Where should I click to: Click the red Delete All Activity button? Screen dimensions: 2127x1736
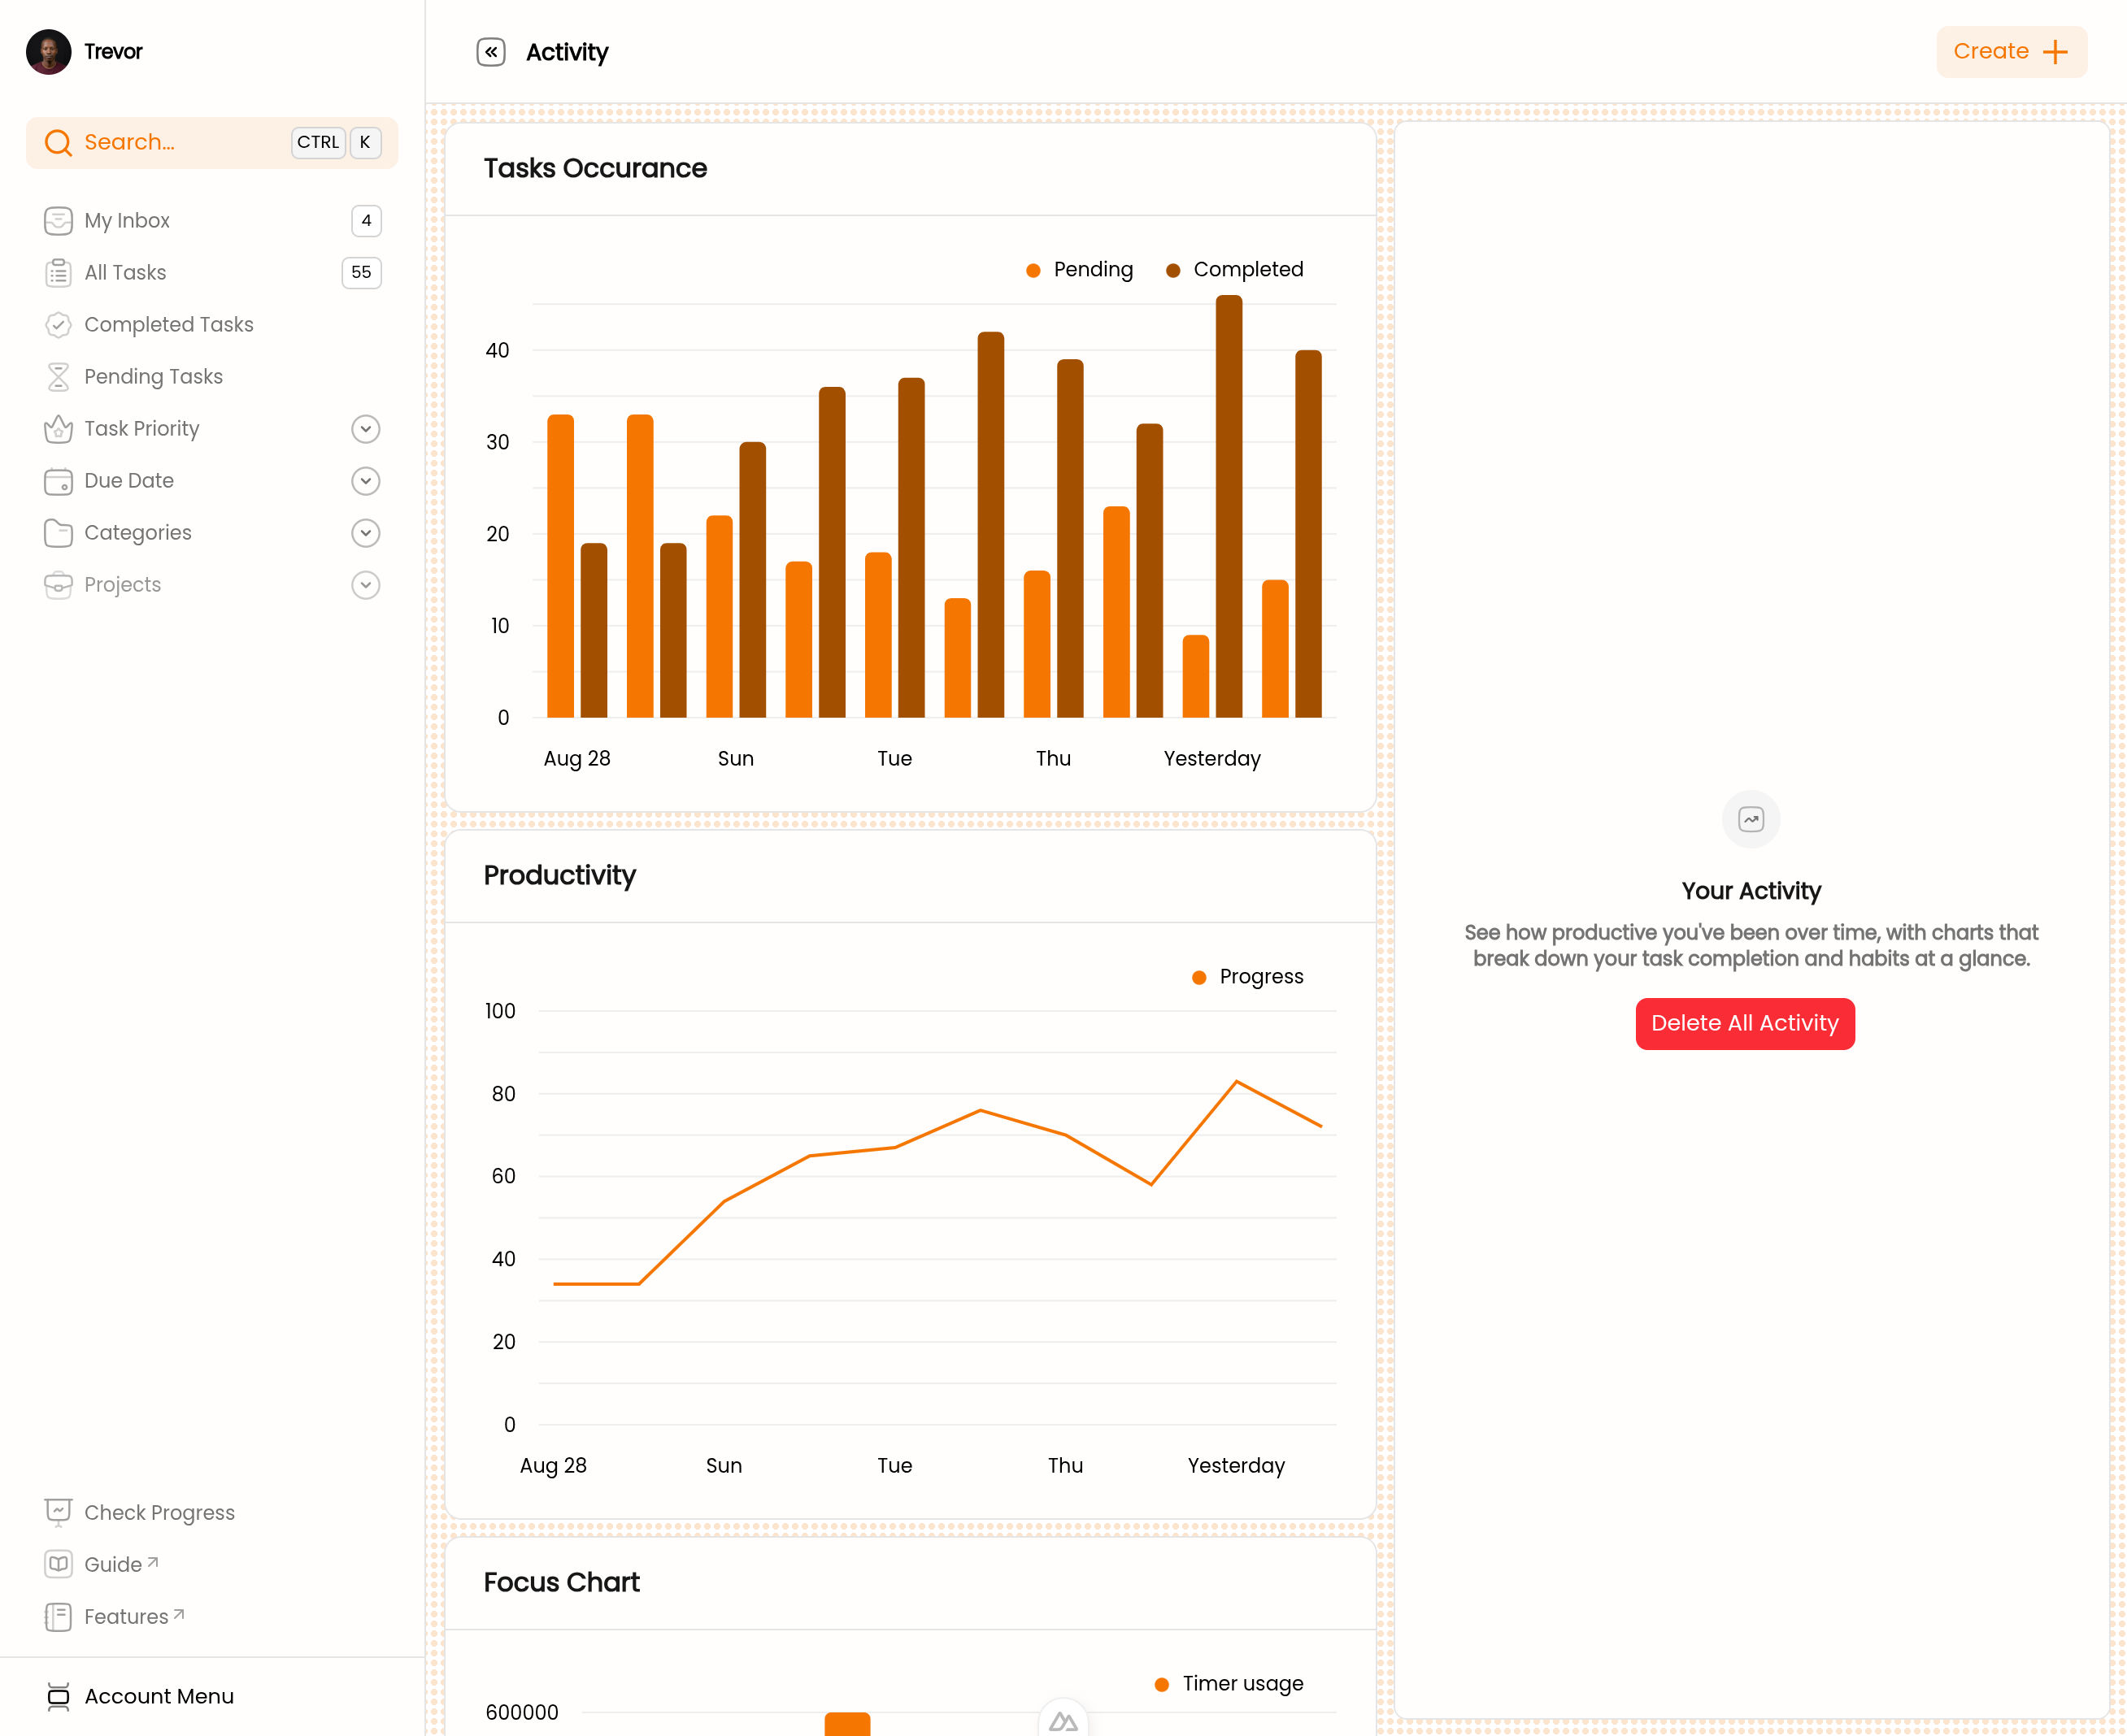coord(1745,1024)
